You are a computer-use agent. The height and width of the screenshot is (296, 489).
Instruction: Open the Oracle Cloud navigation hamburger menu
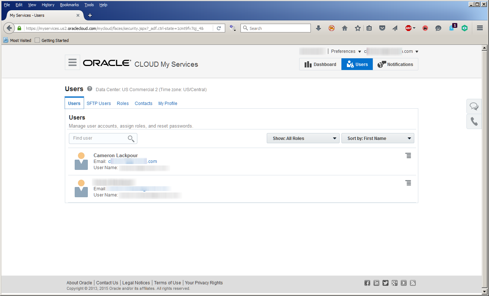73,62
